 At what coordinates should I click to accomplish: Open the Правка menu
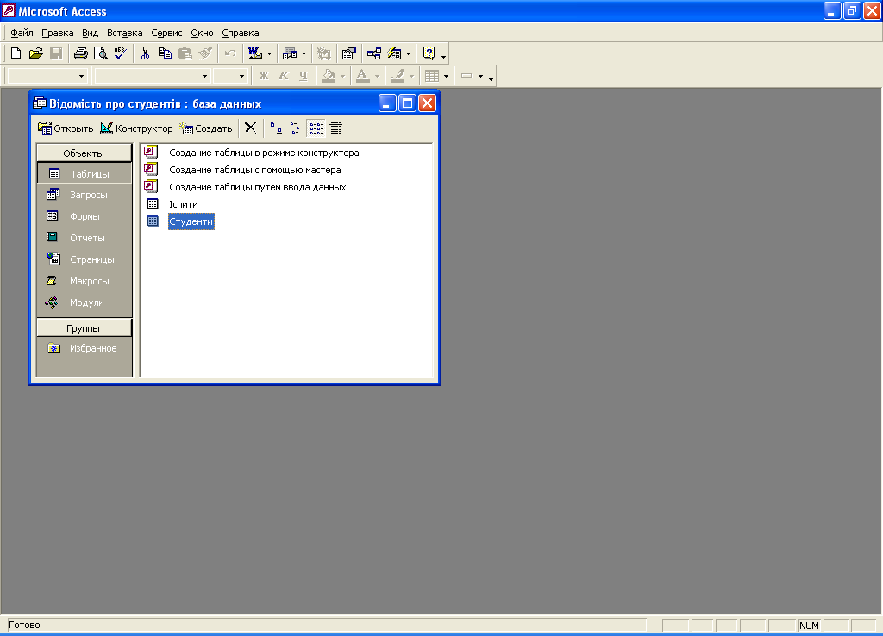coord(58,33)
